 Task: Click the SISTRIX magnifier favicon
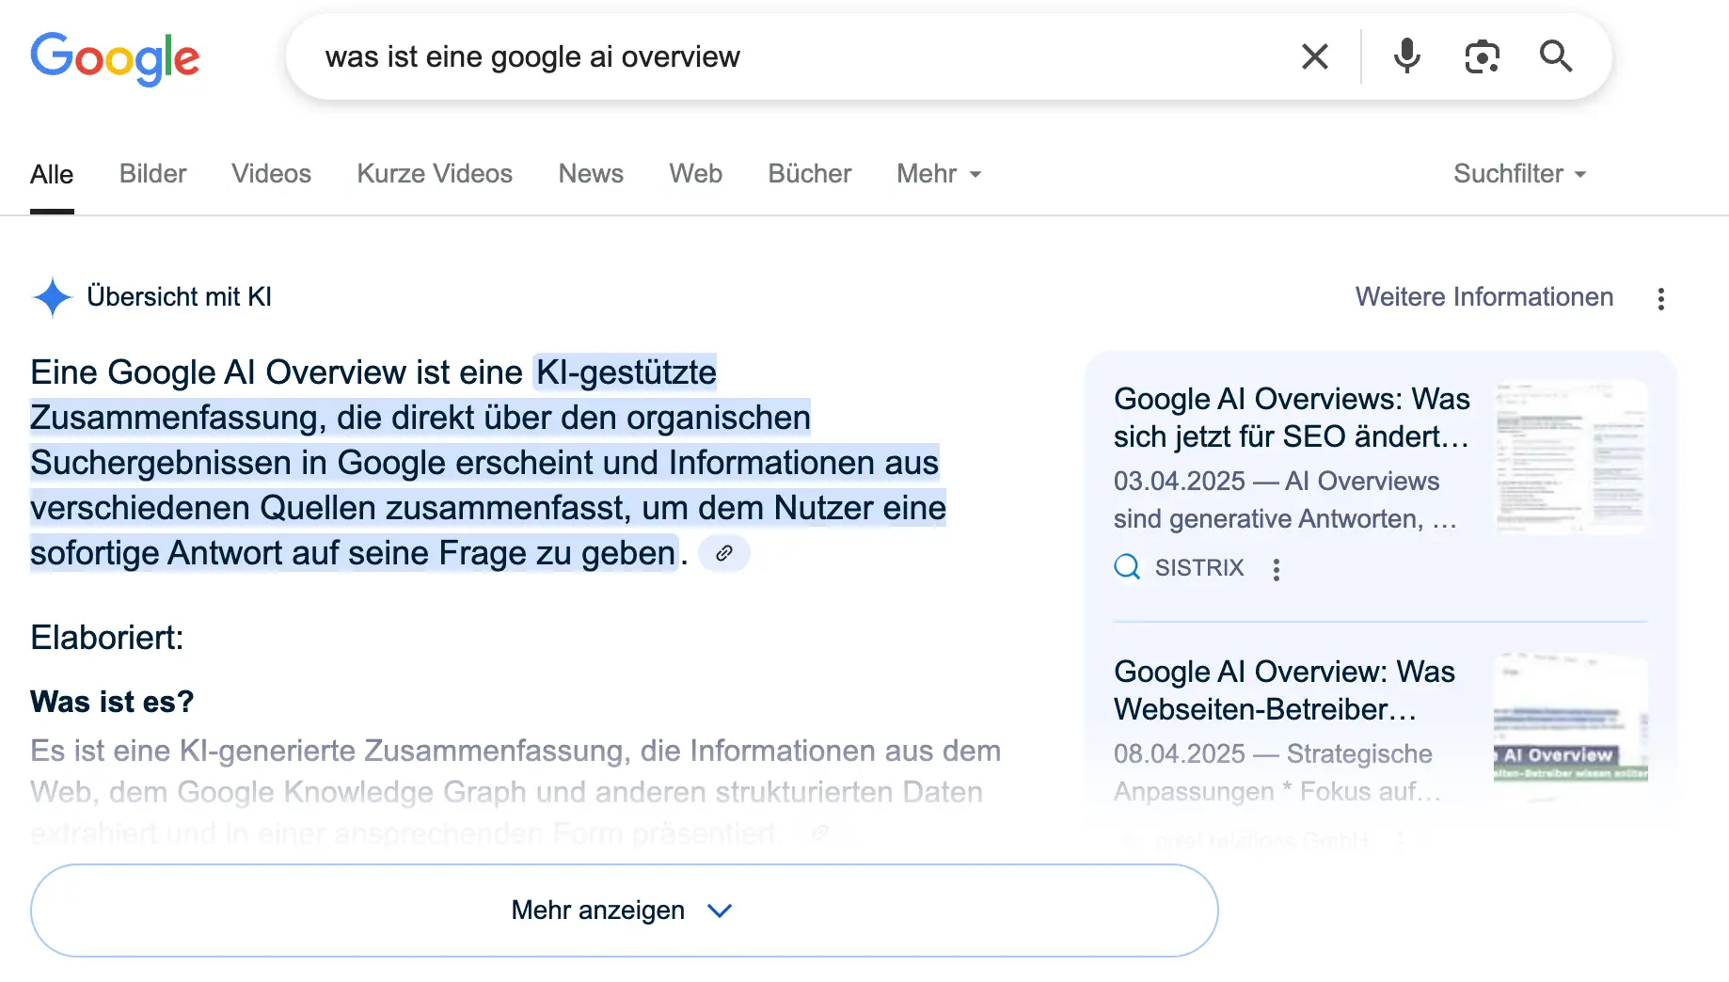point(1127,567)
